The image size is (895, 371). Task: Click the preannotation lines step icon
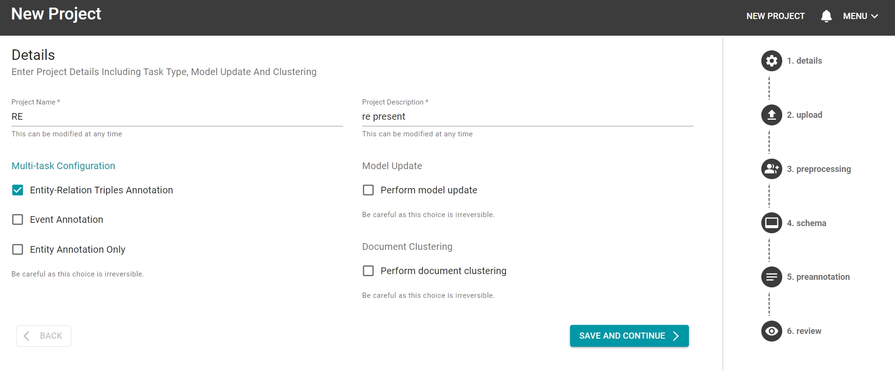click(771, 277)
